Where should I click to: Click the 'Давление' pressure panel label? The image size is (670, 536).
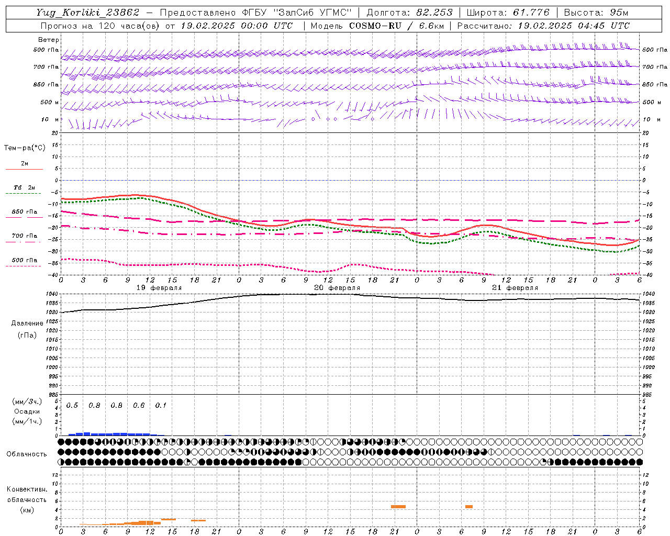(27, 323)
